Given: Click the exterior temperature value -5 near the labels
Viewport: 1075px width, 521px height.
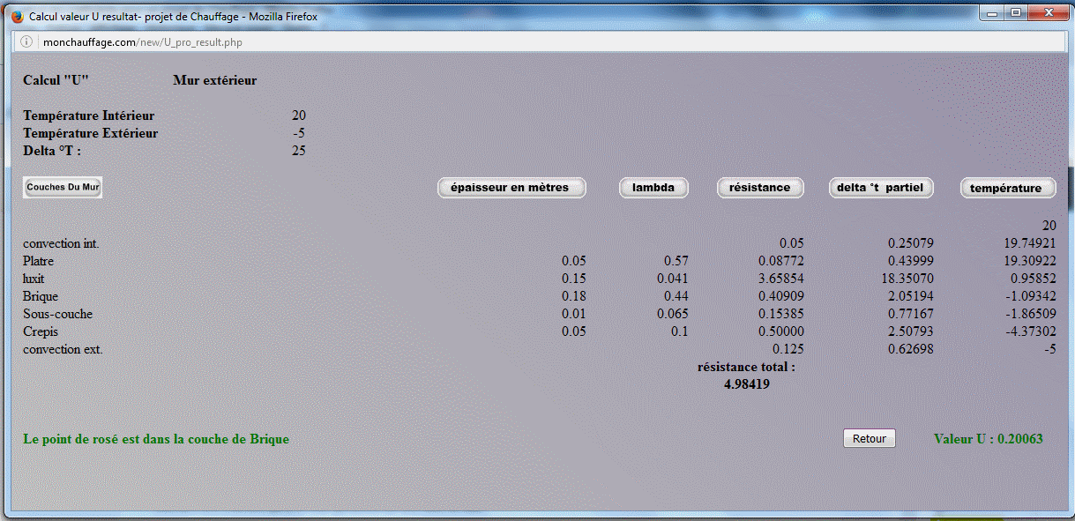Looking at the screenshot, I should pos(299,133).
